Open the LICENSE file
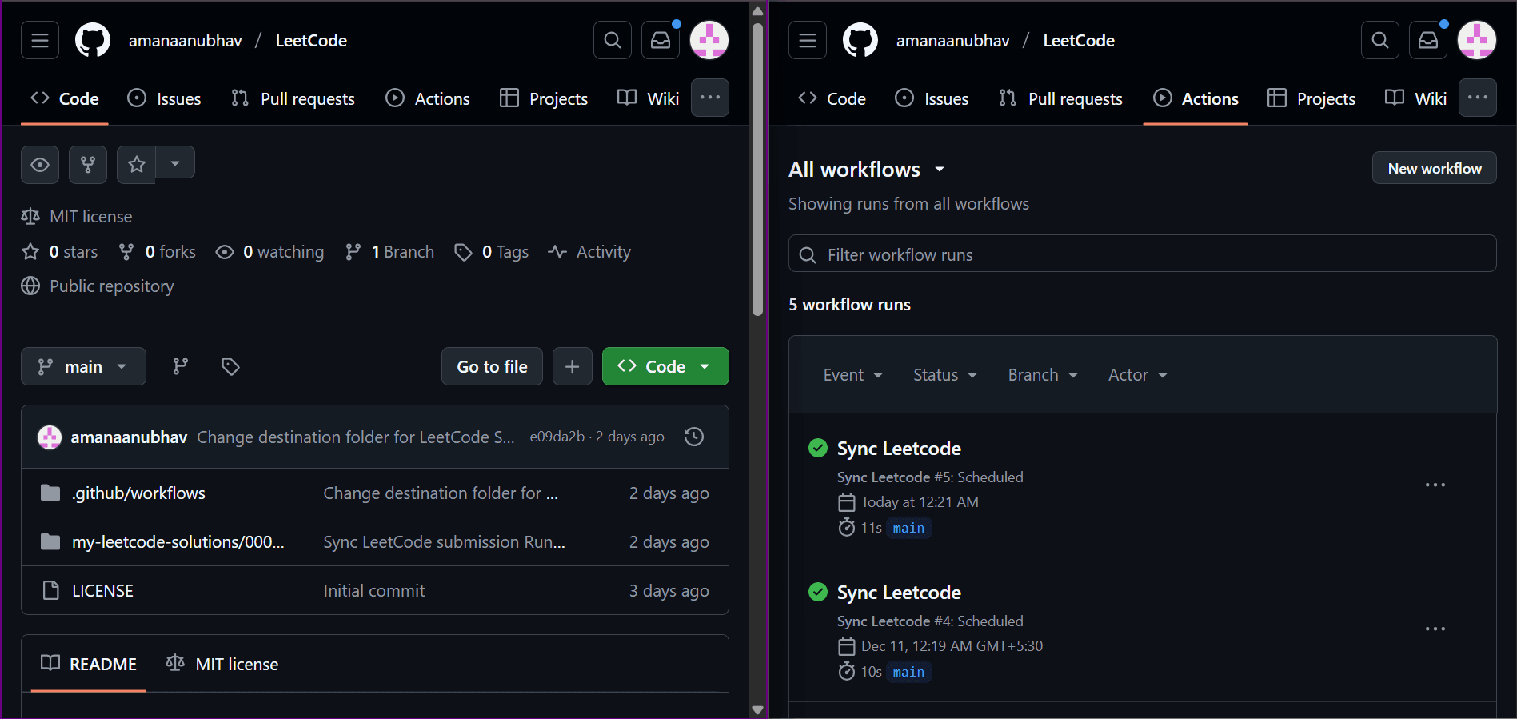This screenshot has height=719, width=1517. click(x=102, y=591)
